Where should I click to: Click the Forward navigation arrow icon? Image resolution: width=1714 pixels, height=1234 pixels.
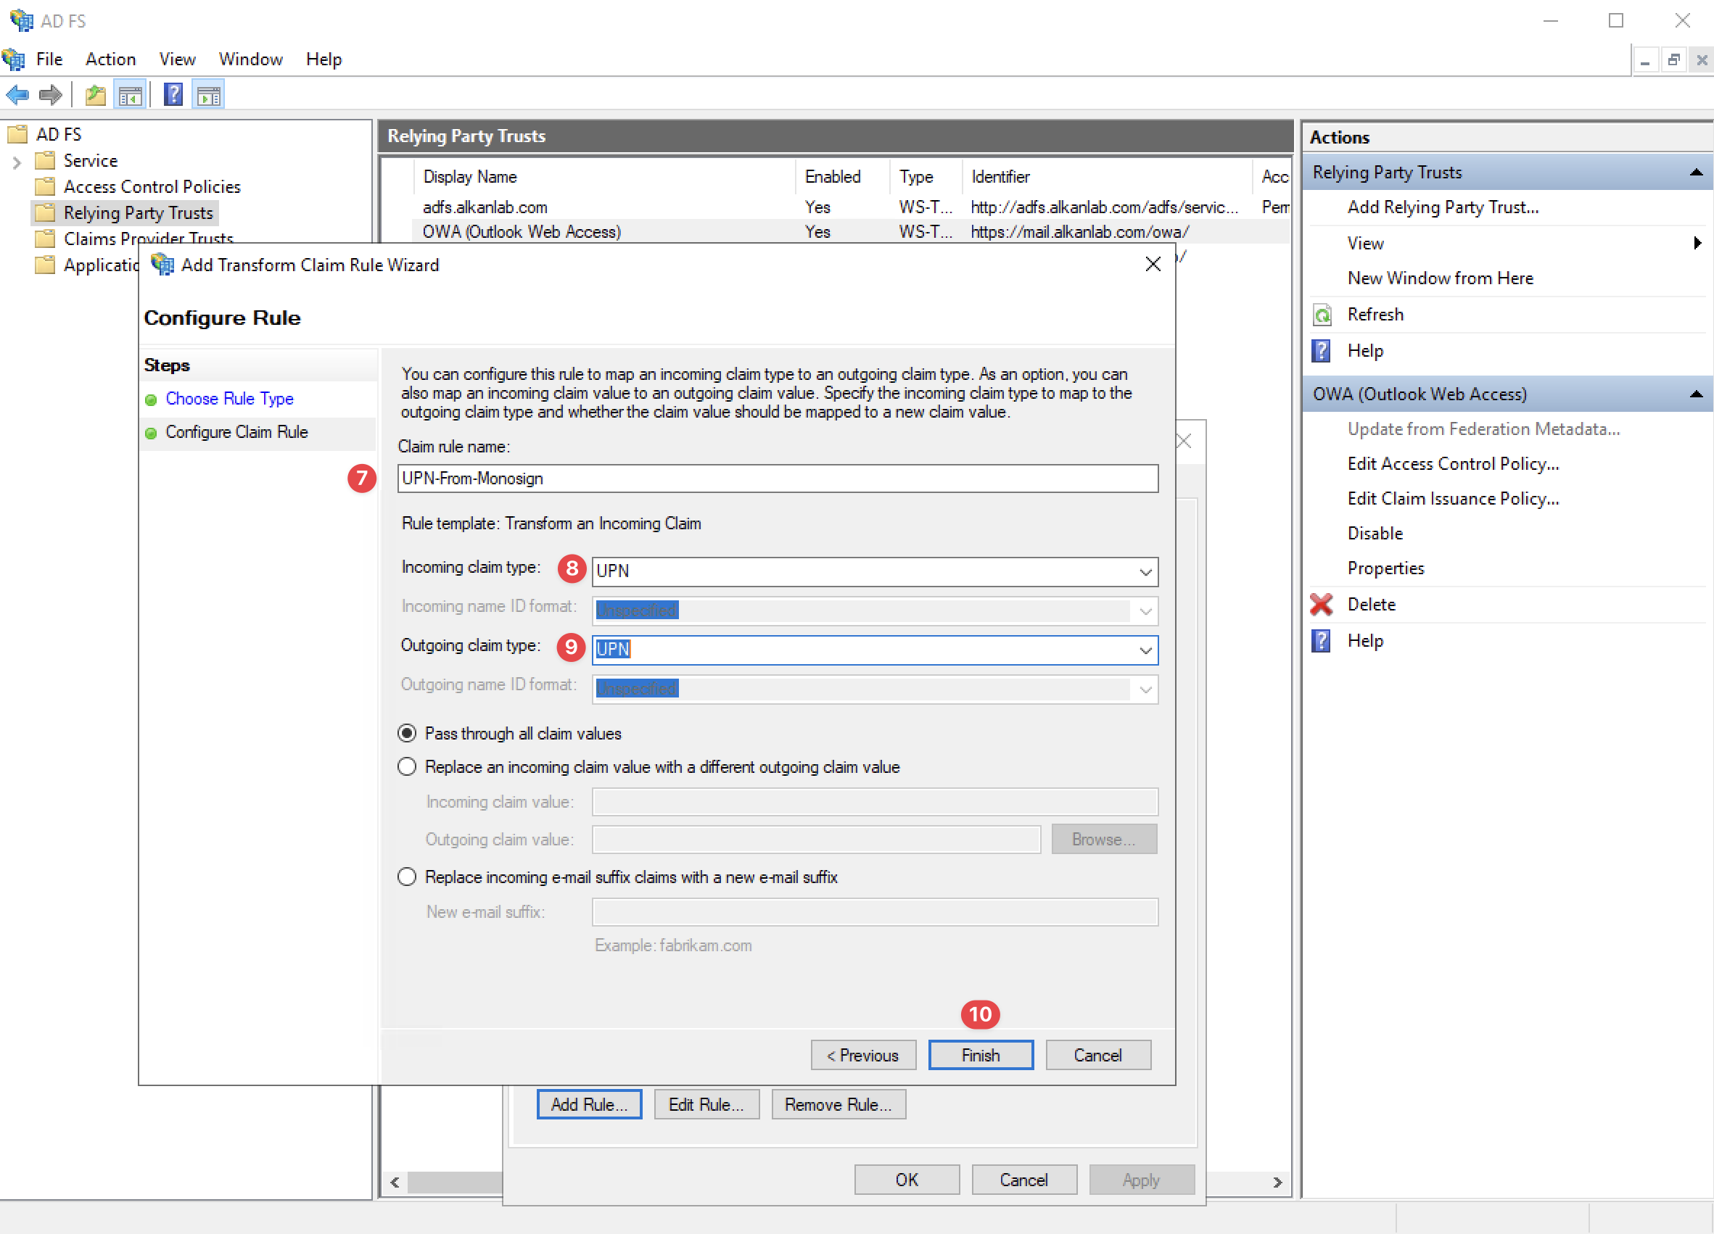[50, 94]
